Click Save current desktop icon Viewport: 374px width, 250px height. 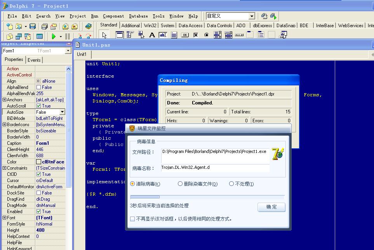(x=264, y=16)
